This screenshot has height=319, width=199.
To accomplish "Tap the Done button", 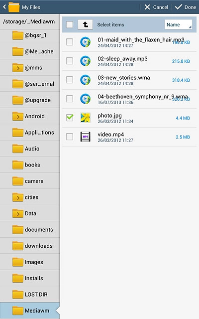I will (x=186, y=7).
